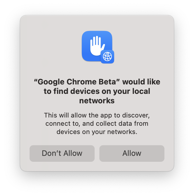
Task: Deny Chrome Beta local network access
Action: (x=62, y=153)
